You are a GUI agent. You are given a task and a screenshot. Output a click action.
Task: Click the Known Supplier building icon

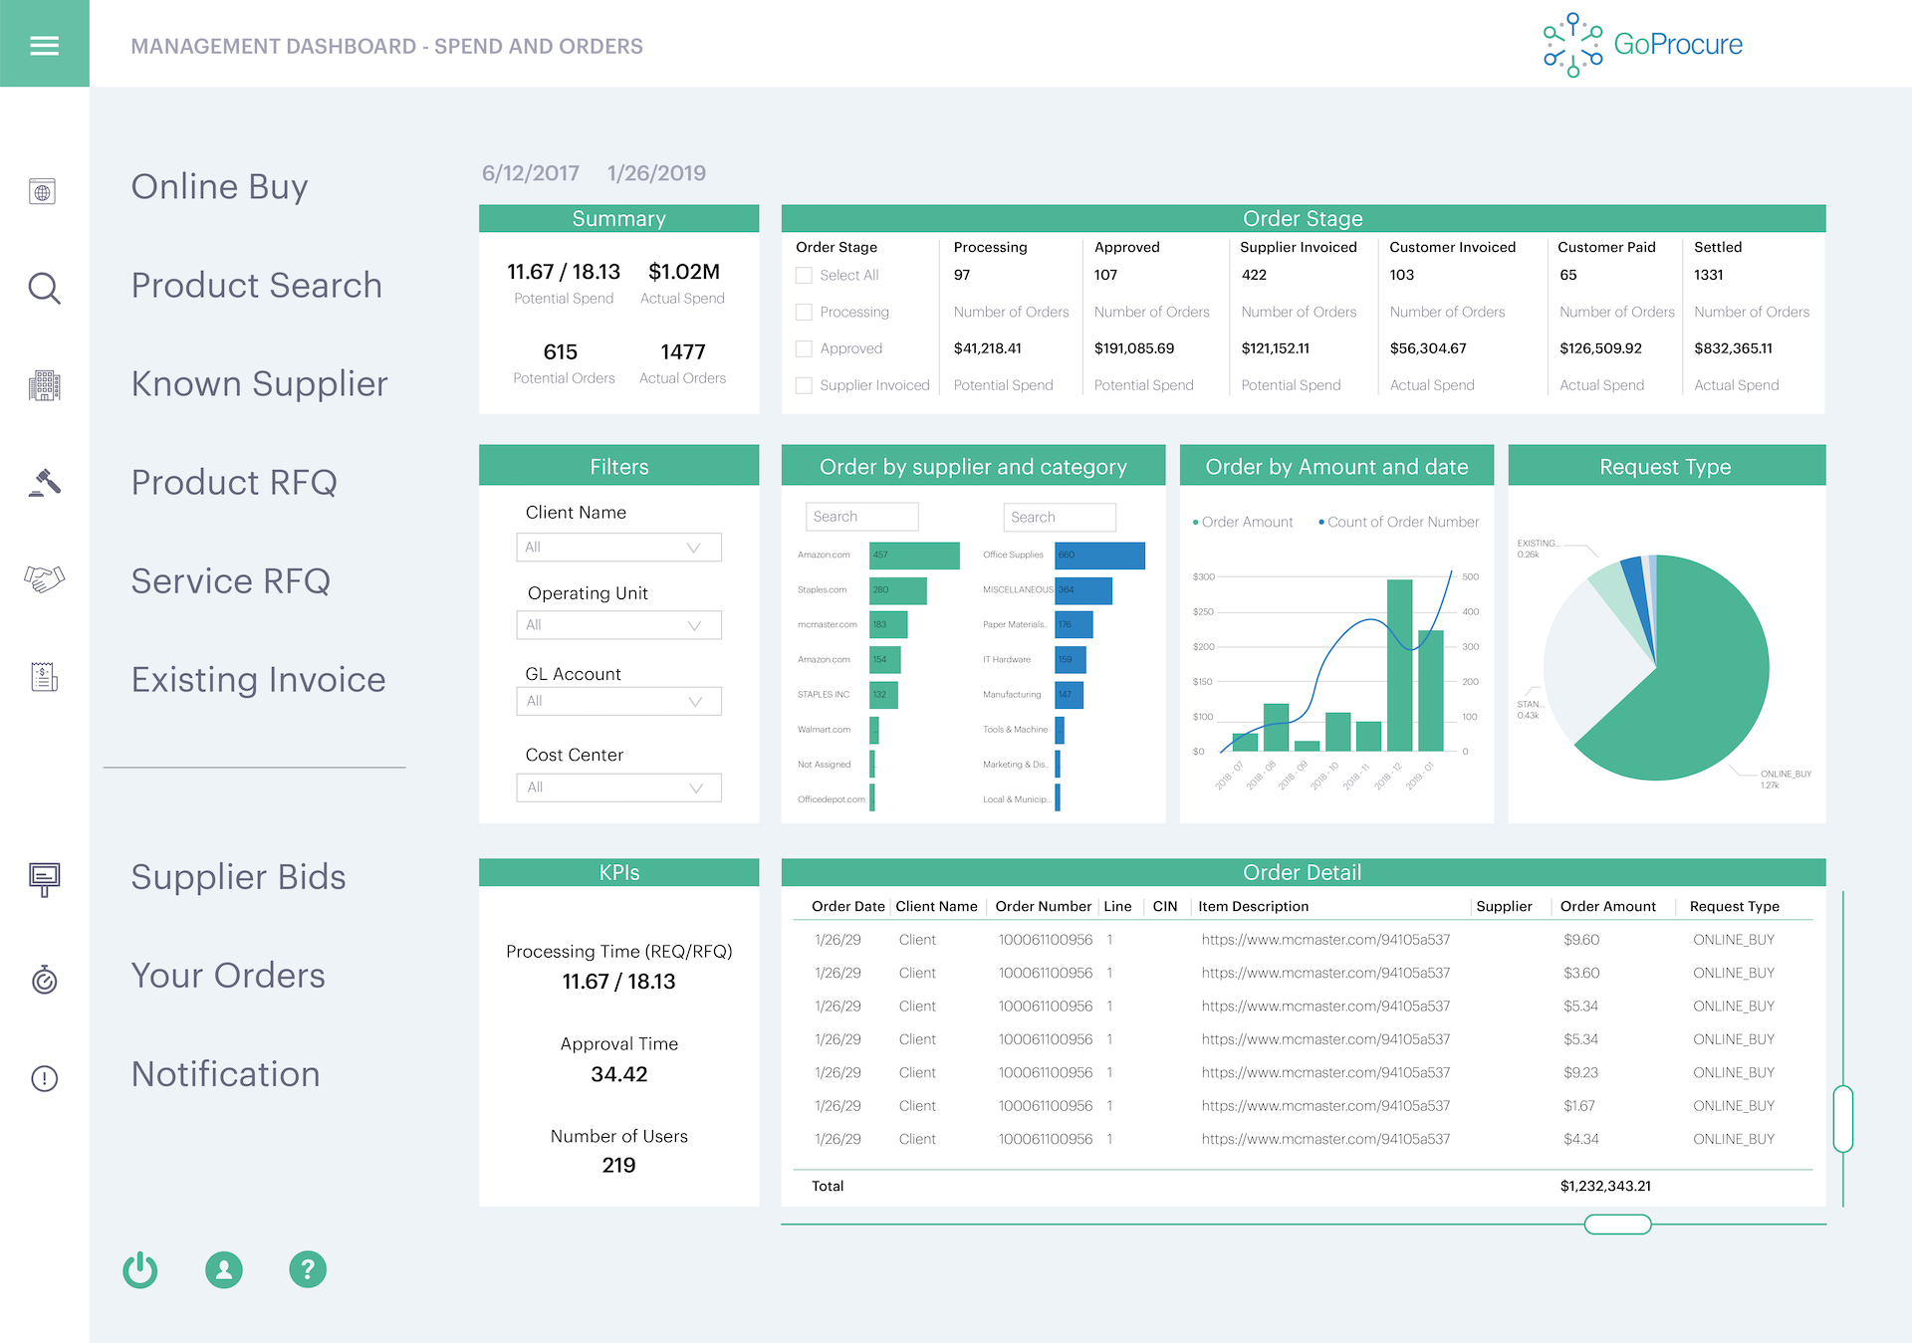click(x=44, y=385)
